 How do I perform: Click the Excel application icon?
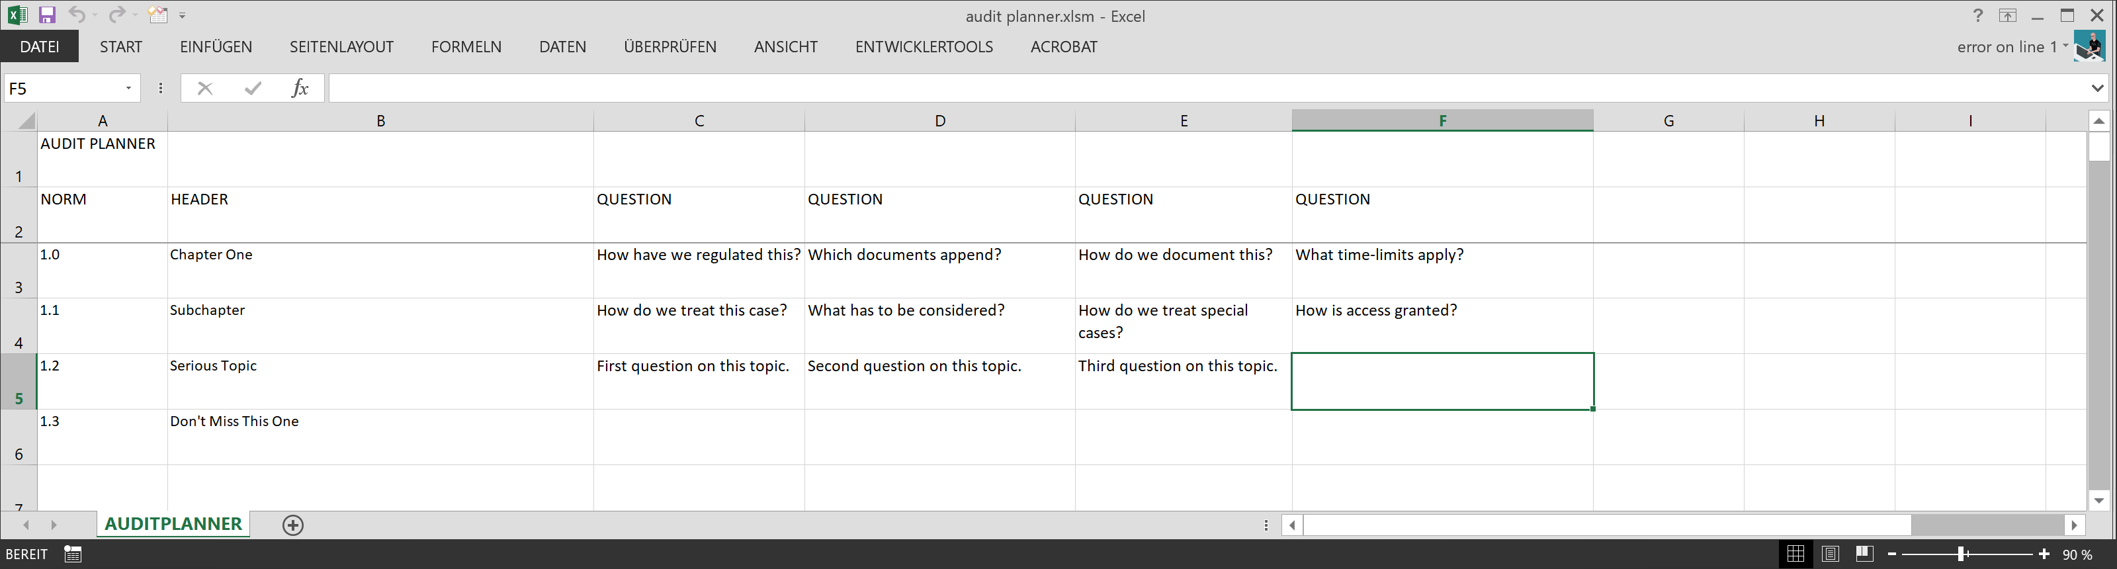[x=17, y=15]
